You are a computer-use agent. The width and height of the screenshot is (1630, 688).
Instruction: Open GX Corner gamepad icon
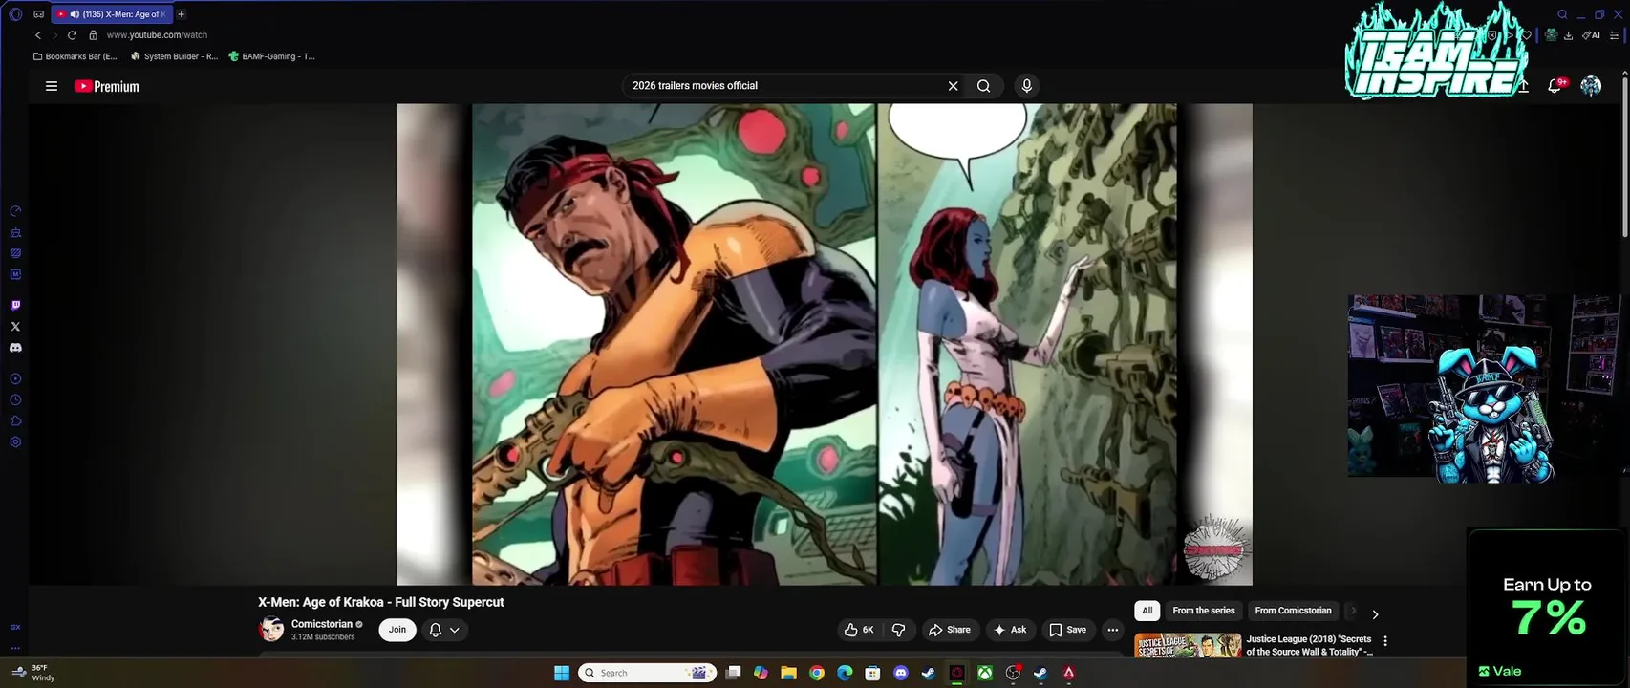[38, 14]
